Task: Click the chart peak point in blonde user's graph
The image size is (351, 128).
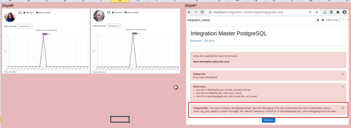Action: click(133, 35)
